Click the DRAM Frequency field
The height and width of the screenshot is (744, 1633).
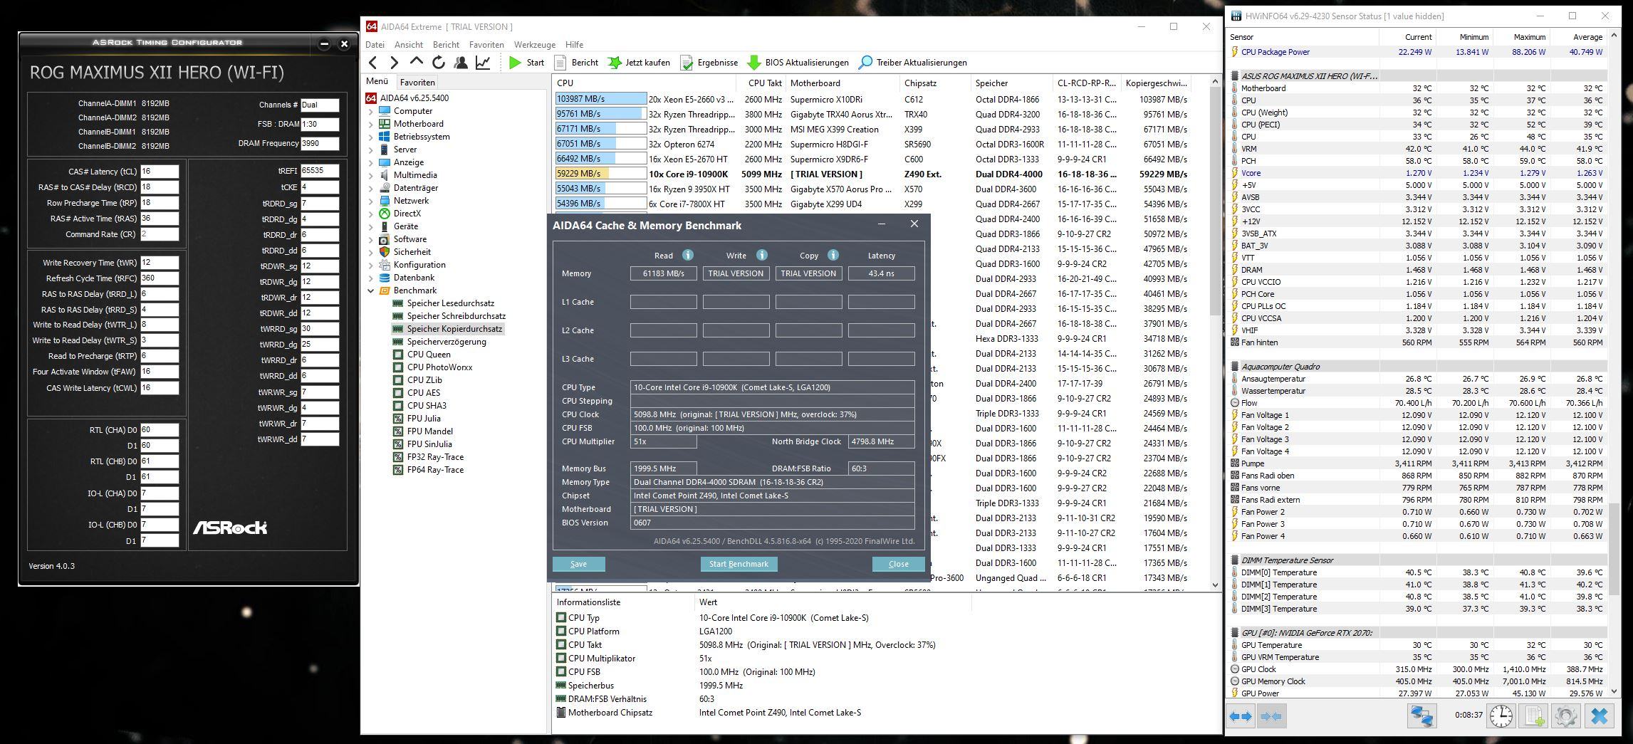click(320, 143)
